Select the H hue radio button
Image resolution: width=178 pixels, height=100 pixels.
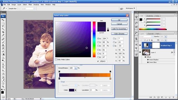coord(98,39)
